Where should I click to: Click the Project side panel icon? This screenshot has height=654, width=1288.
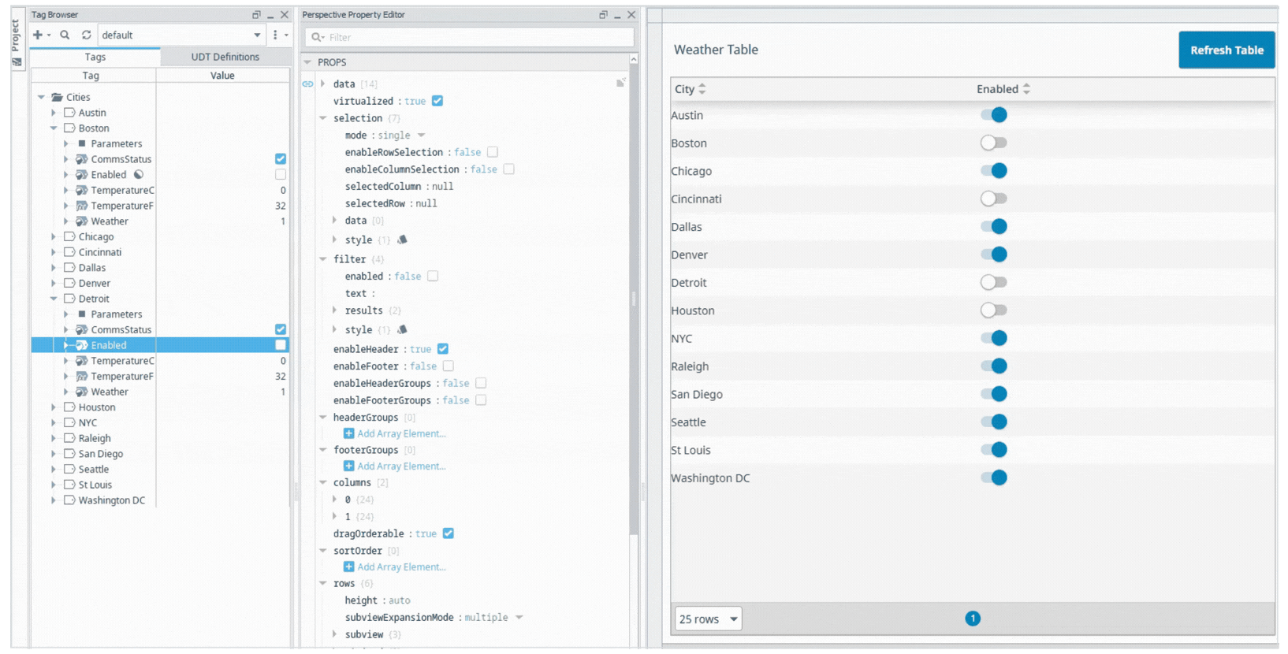(17, 61)
